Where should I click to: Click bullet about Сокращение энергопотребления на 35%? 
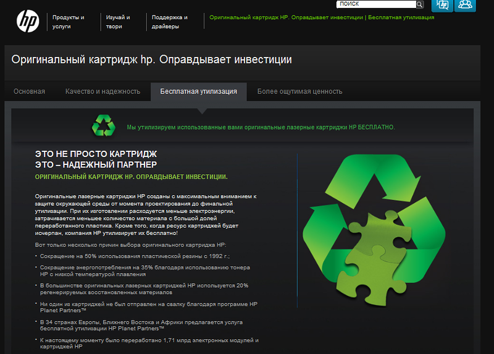tap(145, 271)
